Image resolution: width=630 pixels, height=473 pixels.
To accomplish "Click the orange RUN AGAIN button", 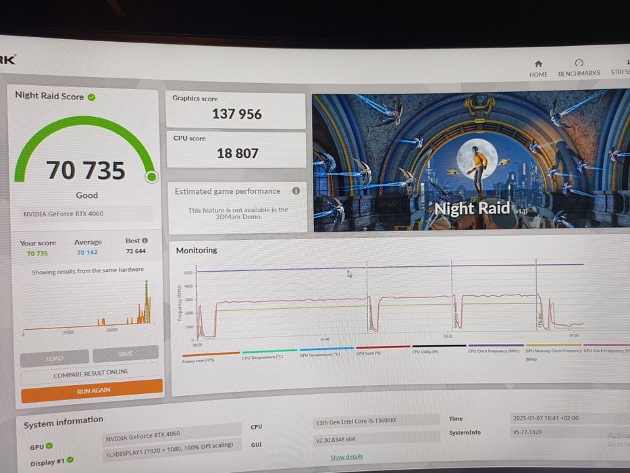I will [93, 391].
